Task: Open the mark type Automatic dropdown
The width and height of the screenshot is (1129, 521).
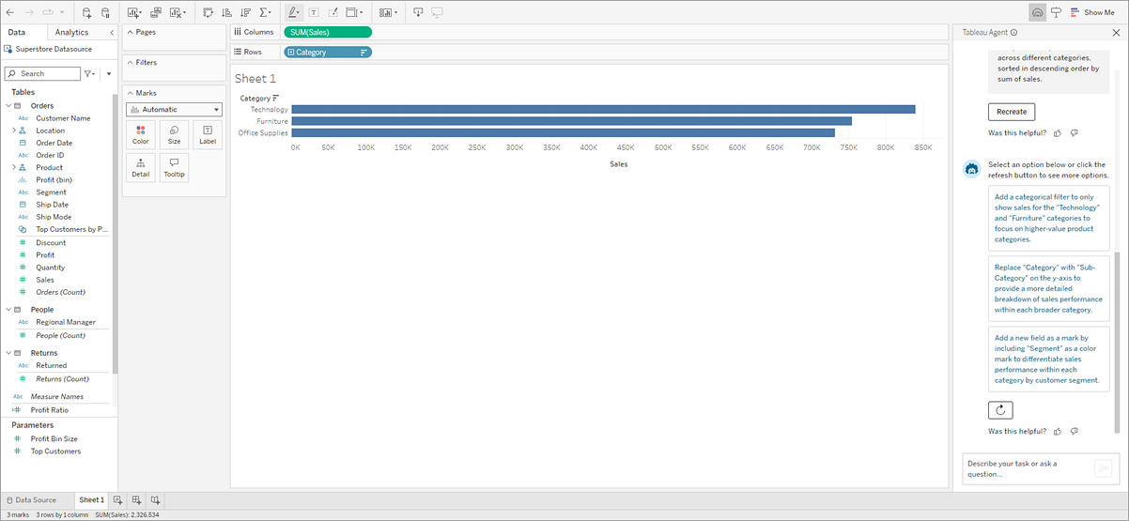Action: click(174, 110)
